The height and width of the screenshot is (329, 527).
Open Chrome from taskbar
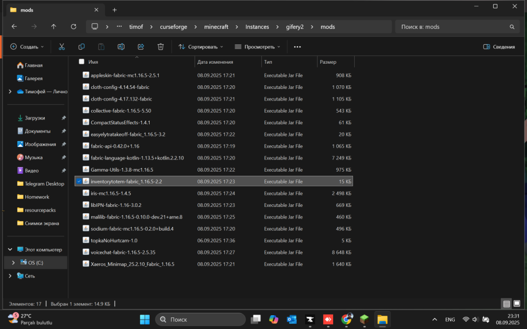(346, 320)
